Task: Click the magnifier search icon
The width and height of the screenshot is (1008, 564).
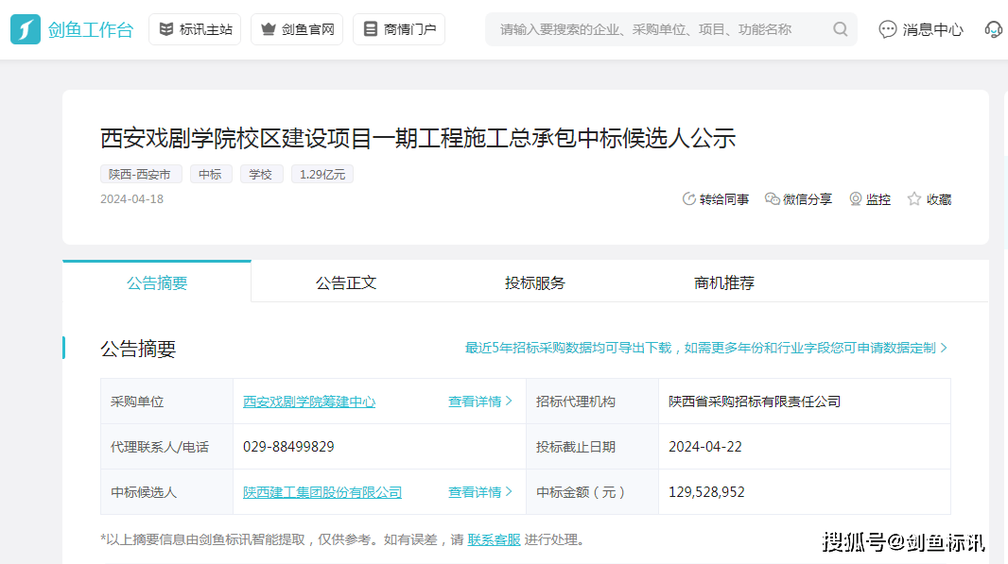Action: pyautogui.click(x=841, y=29)
